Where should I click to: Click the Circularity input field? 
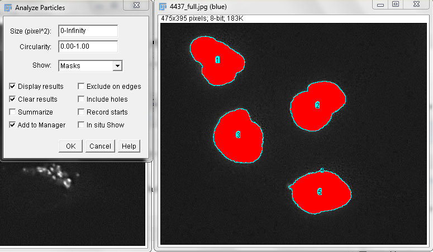(x=88, y=46)
